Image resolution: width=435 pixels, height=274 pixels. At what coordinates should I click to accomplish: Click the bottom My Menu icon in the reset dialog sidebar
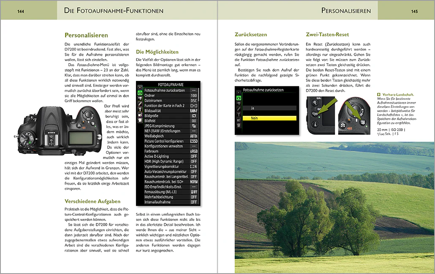pyautogui.click(x=238, y=125)
